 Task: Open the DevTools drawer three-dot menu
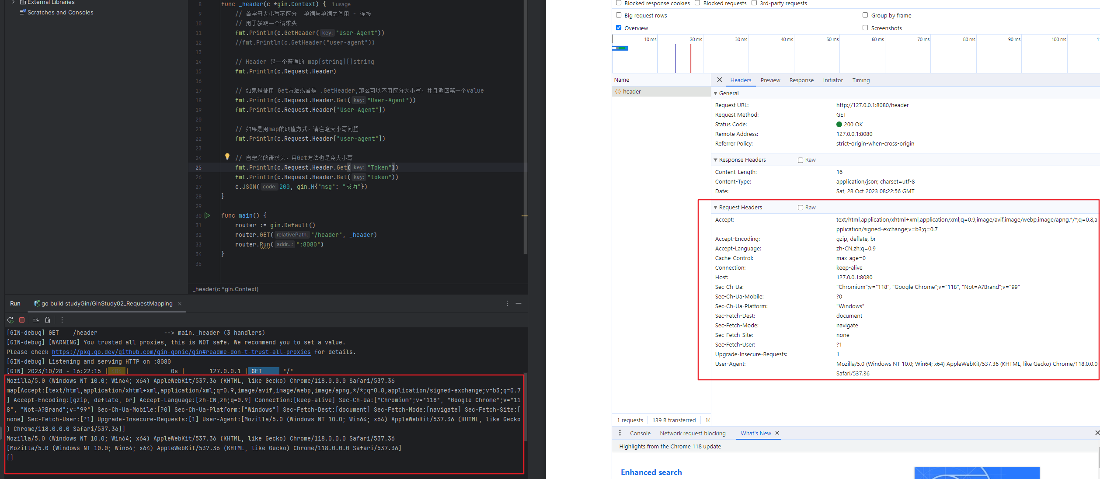620,433
